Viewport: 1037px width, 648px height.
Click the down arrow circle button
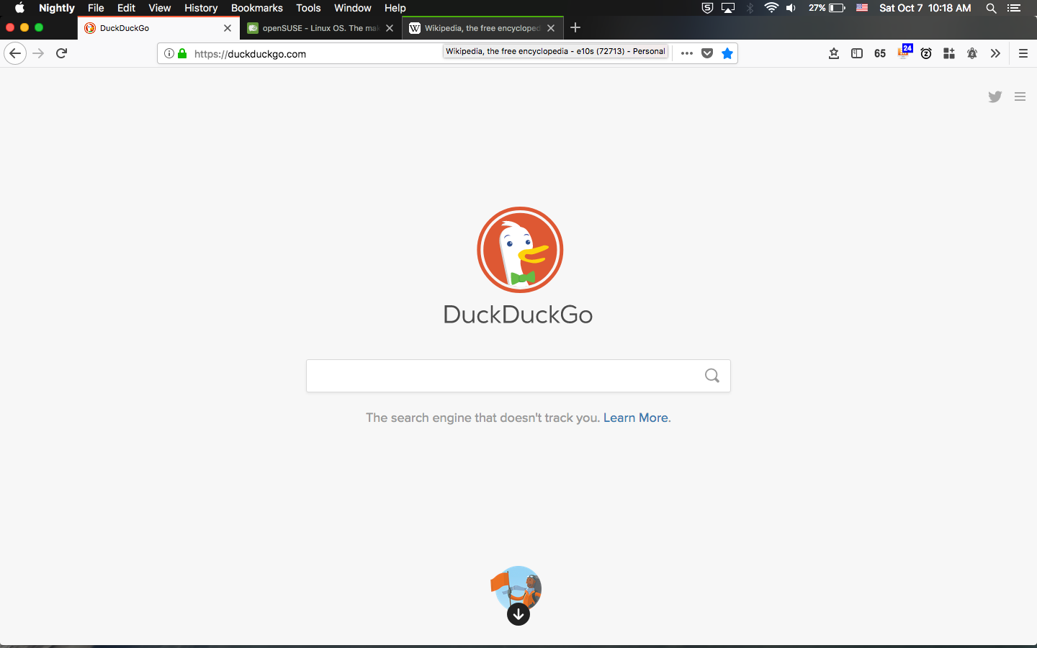click(x=518, y=614)
